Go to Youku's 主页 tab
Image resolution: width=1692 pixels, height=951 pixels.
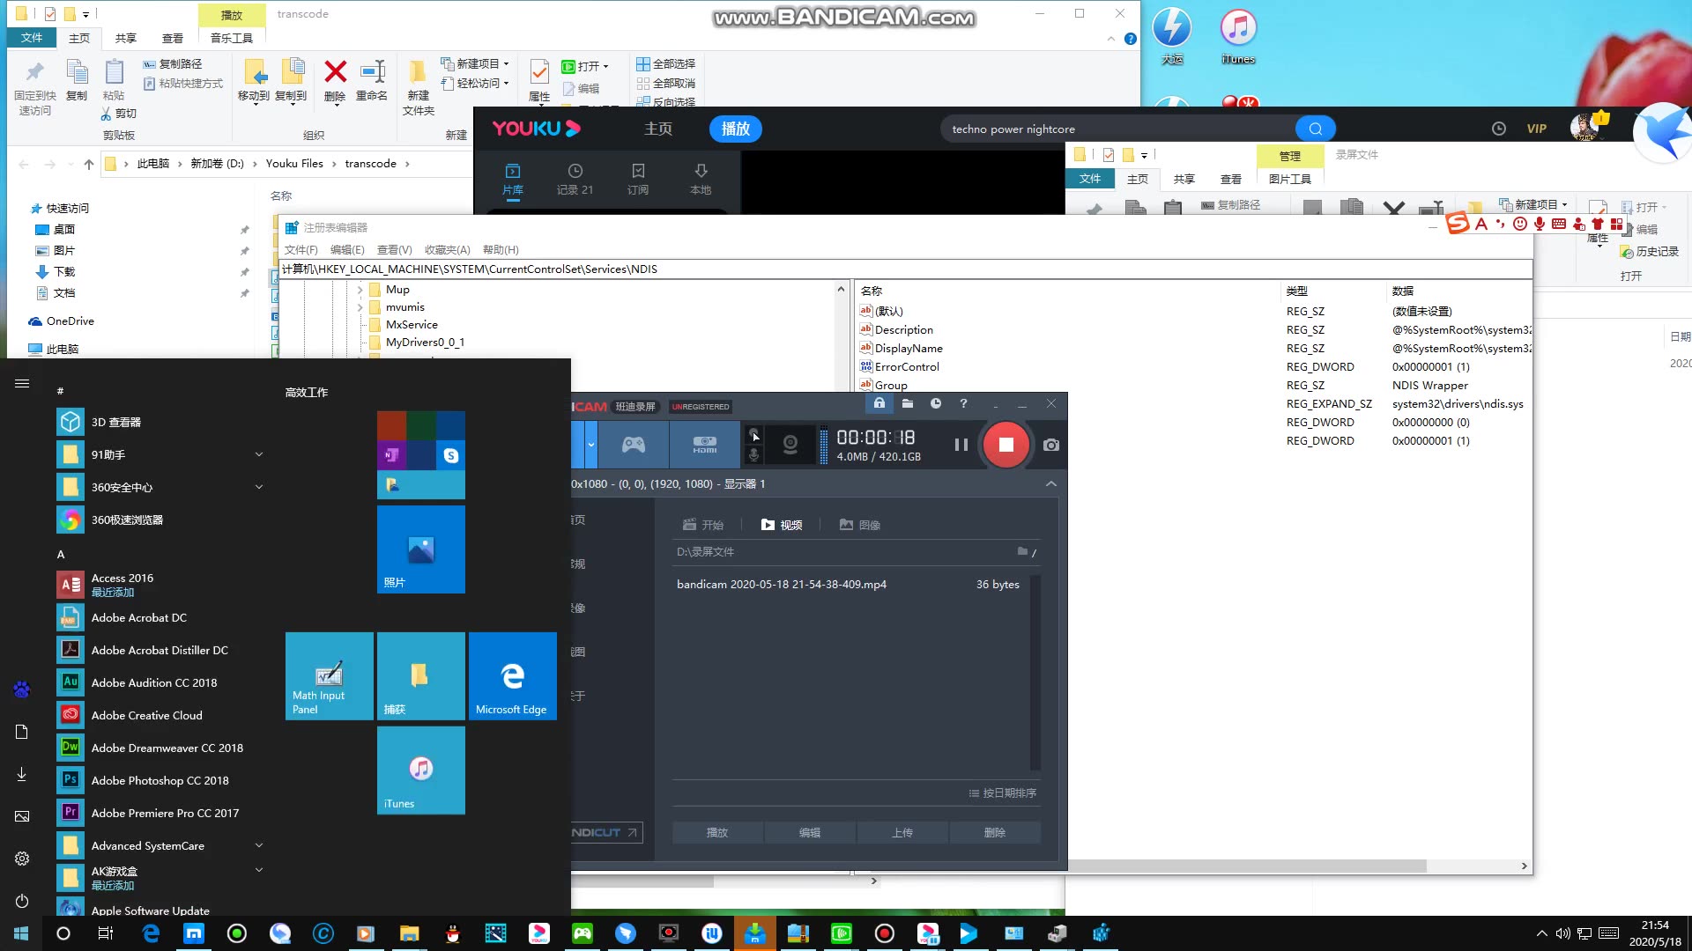click(658, 129)
